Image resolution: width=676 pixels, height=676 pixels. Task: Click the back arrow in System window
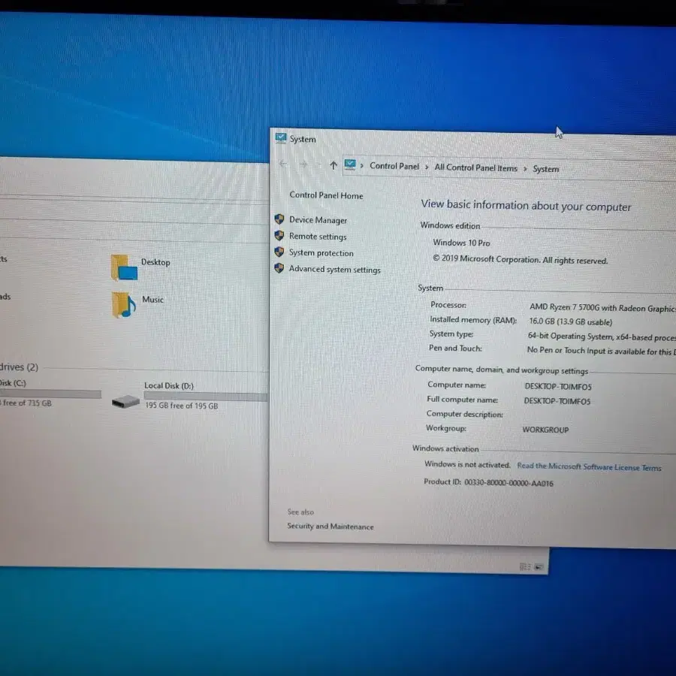point(283,164)
